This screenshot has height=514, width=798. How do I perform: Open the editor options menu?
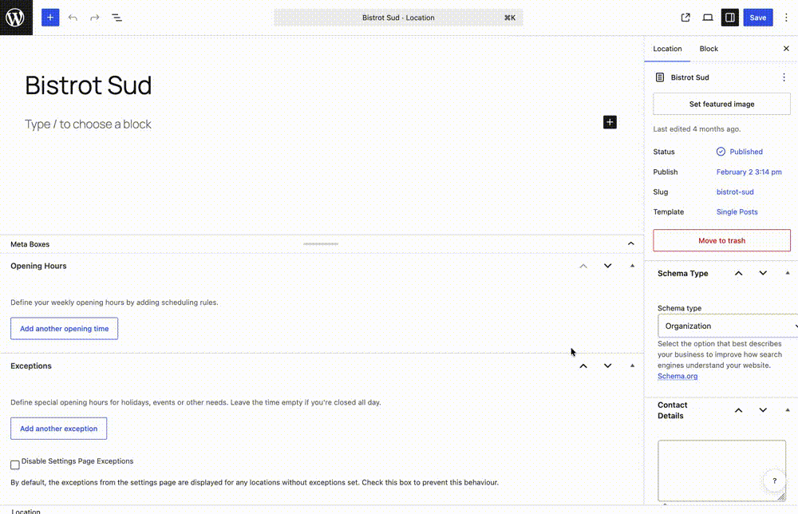[786, 18]
